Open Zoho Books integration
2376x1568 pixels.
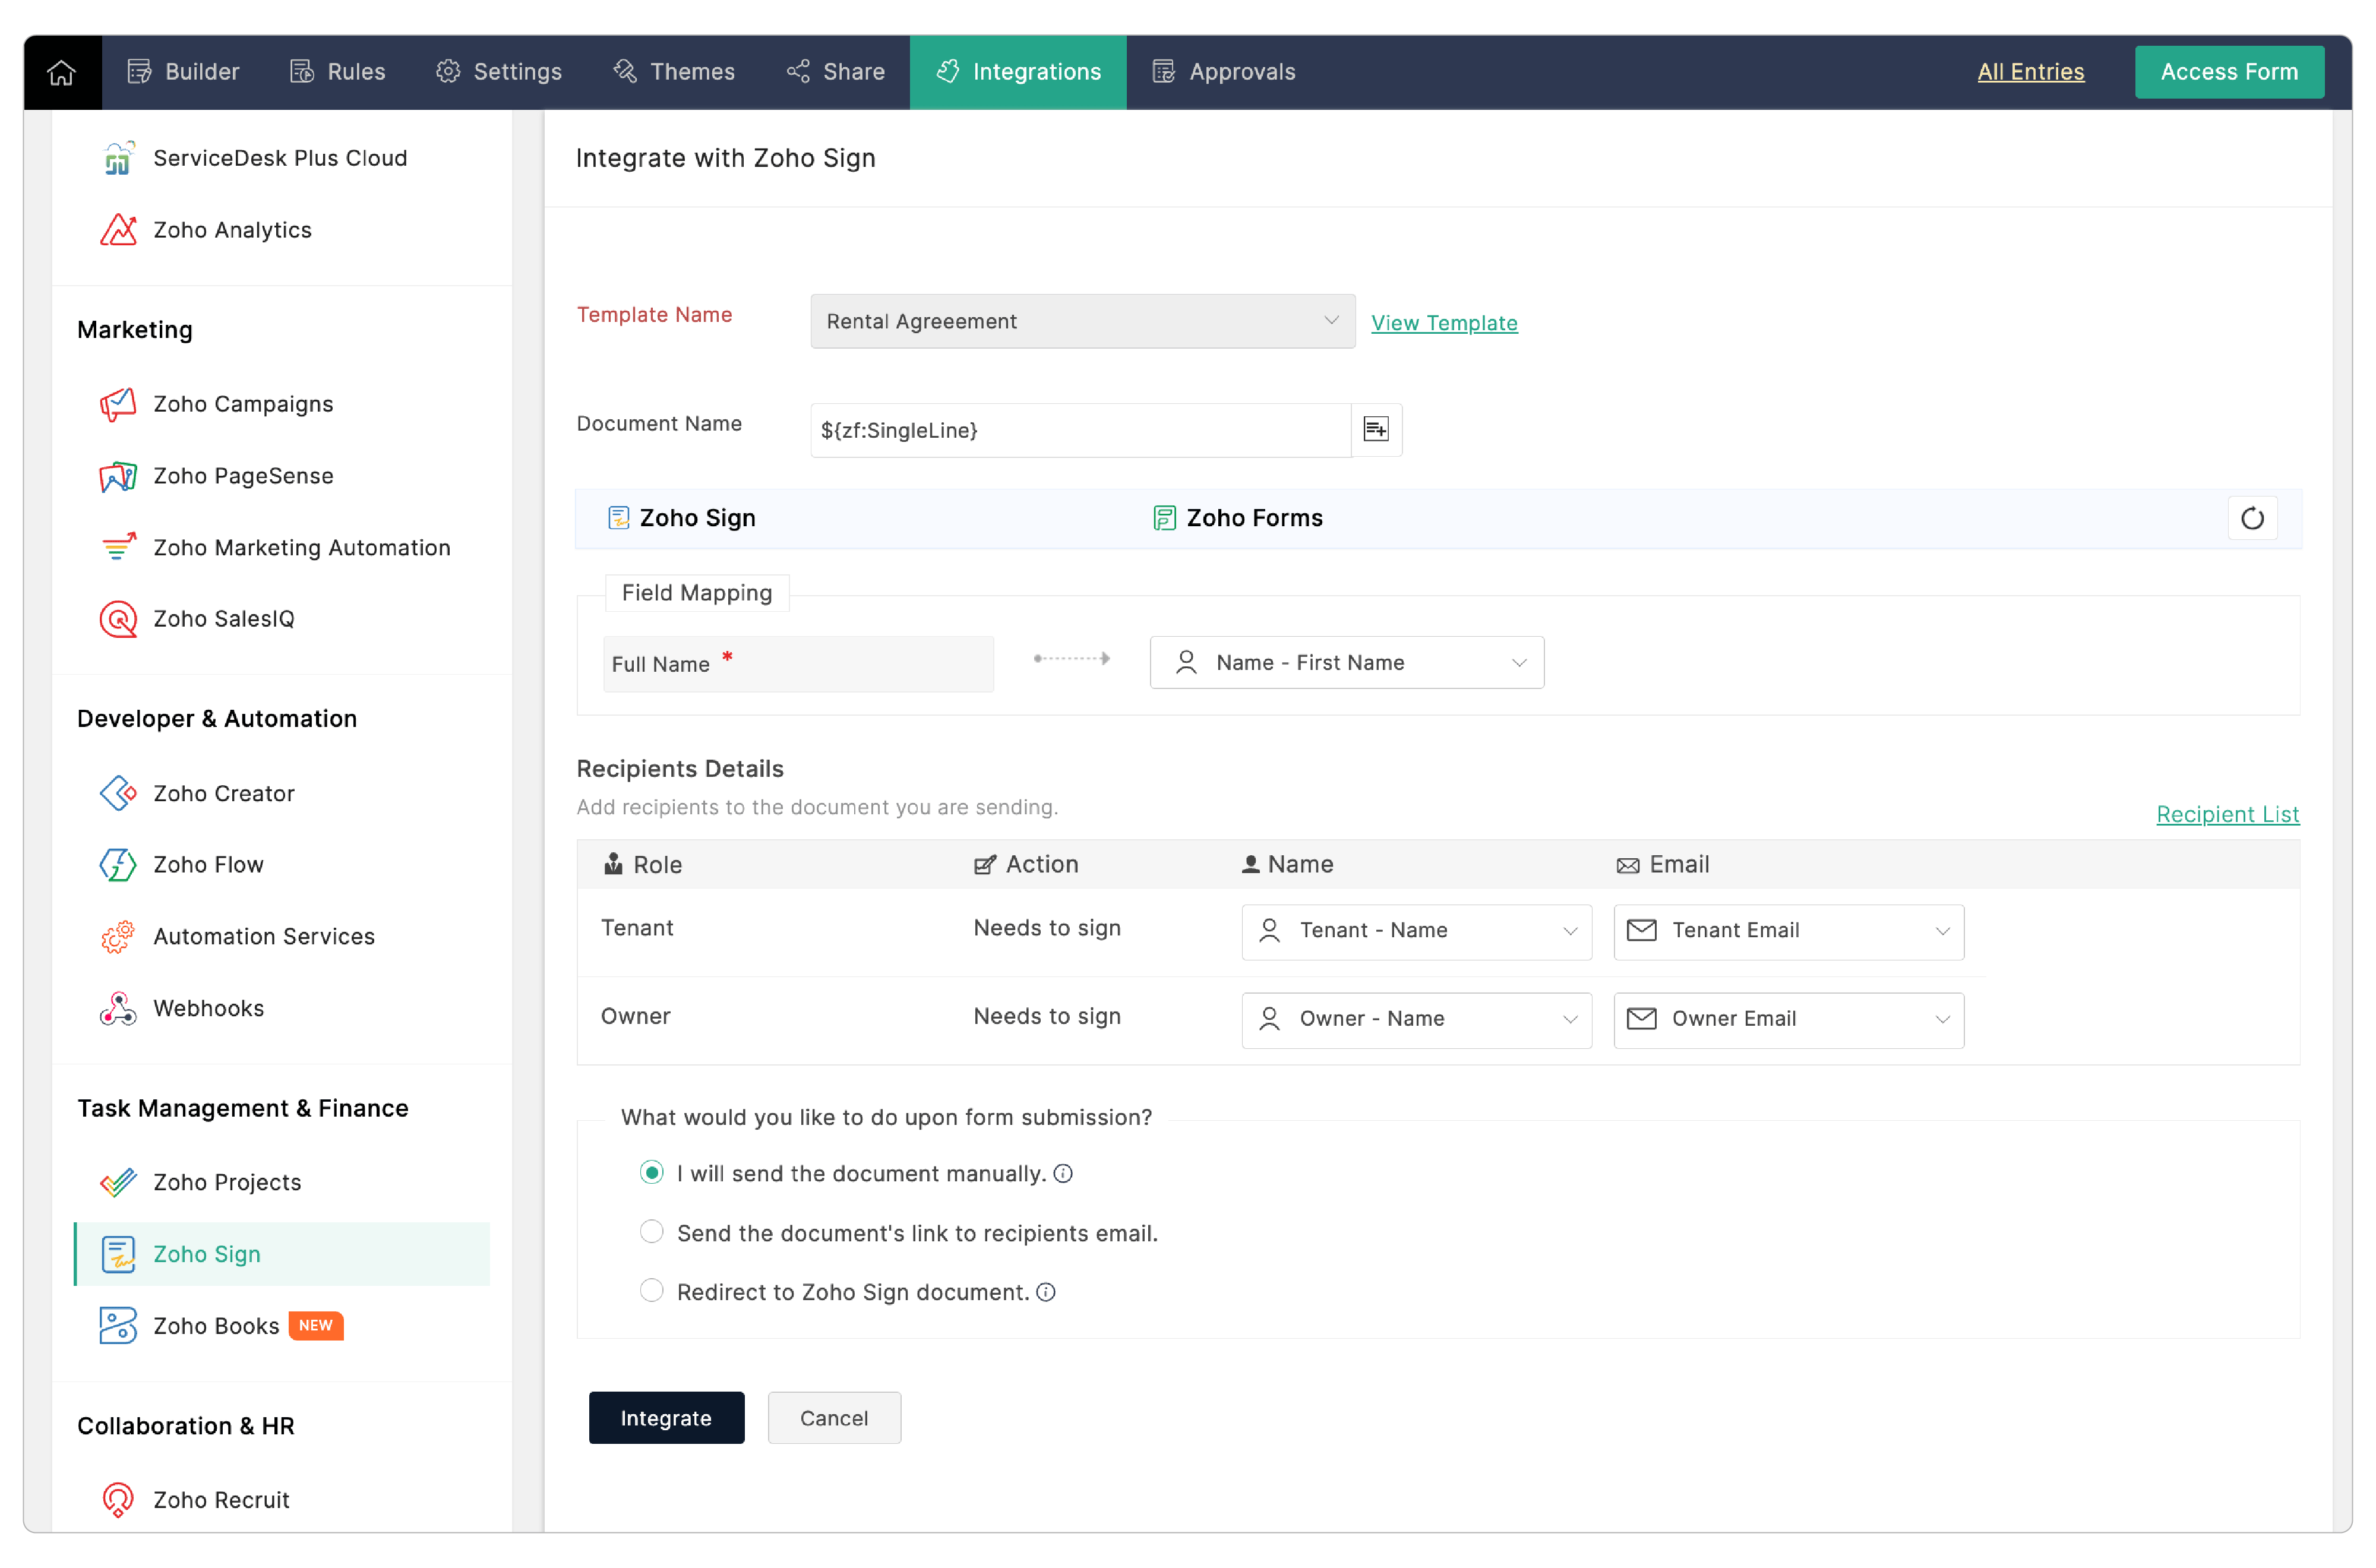tap(216, 1325)
